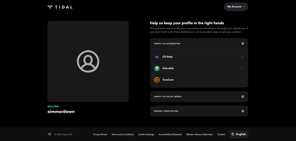
Task: Open CD Baby row chevron arrow
Action: pyautogui.click(x=242, y=57)
